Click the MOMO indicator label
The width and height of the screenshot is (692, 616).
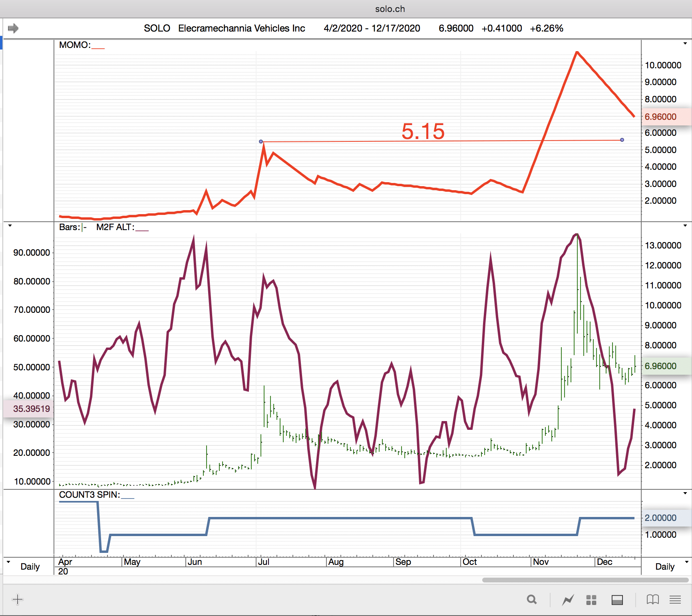tap(75, 45)
